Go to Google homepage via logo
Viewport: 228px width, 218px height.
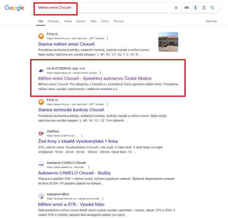(x=14, y=8)
